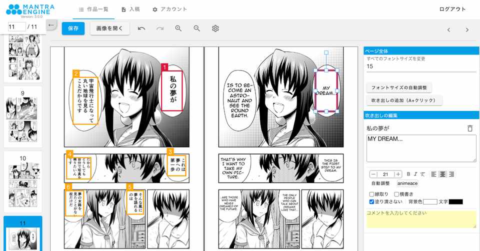Click the MY DREAM... translation text box
Image resolution: width=480 pixels, height=251 pixels.
pyautogui.click(x=421, y=148)
